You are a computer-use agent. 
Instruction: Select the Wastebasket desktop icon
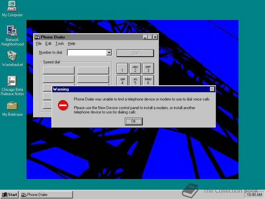pos(12,58)
